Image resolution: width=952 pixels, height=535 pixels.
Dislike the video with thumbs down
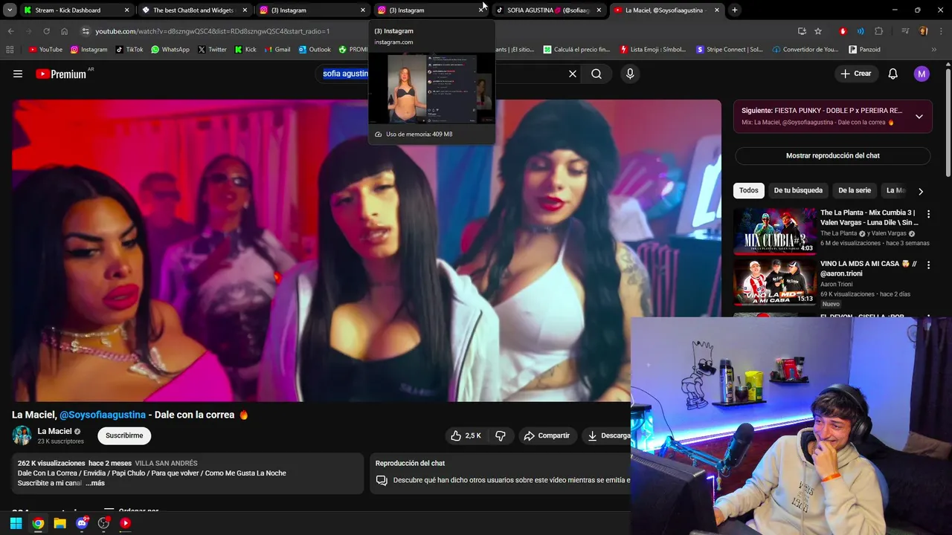pyautogui.click(x=501, y=435)
